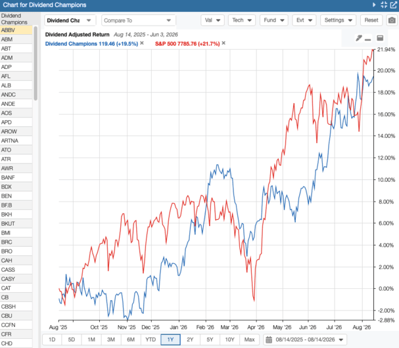Image resolution: width=399 pixels, height=348 pixels.
Task: Select ATO in the symbol list
Action: (16, 150)
